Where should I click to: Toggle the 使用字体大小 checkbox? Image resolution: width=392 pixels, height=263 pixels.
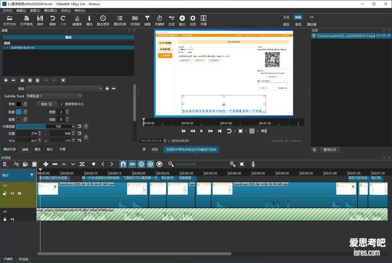coord(62,104)
